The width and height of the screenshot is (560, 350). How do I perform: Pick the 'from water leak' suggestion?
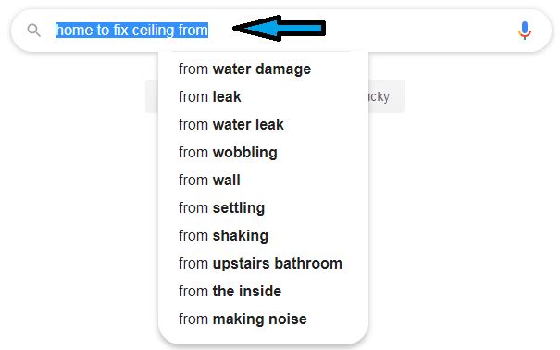pyautogui.click(x=263, y=125)
